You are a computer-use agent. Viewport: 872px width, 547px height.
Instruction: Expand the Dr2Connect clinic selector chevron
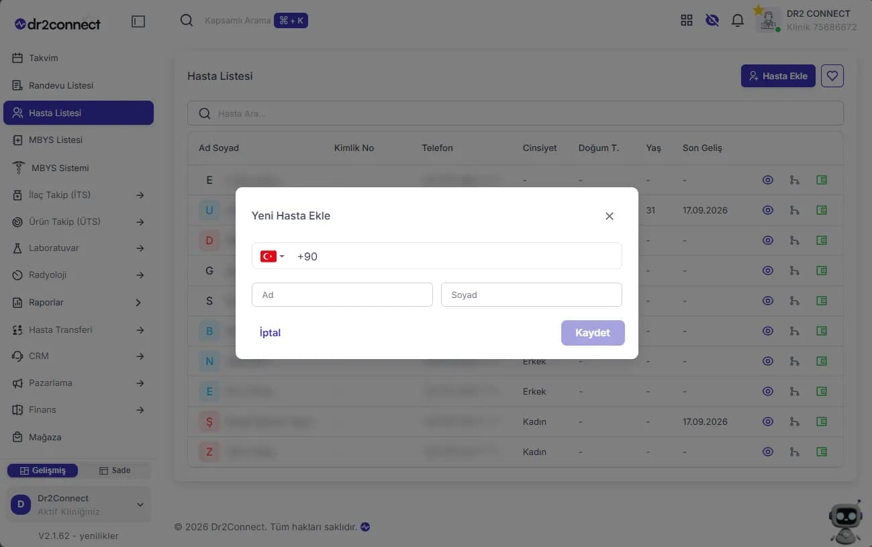[140, 505]
